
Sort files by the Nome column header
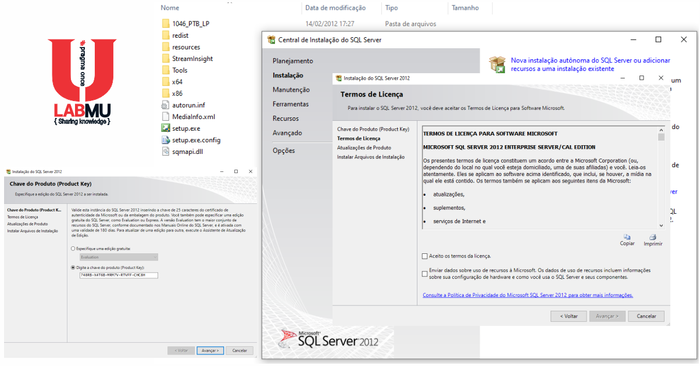pos(170,8)
